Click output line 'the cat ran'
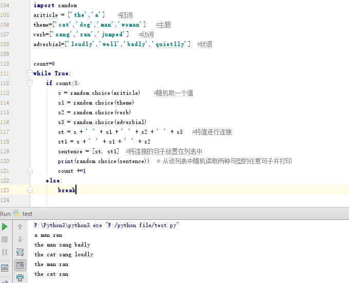 (51, 274)
